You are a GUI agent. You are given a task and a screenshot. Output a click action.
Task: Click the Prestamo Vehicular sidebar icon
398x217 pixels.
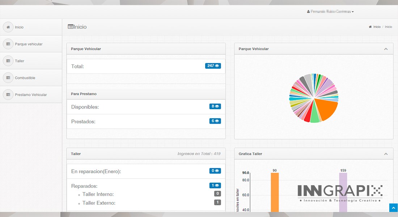click(8, 95)
